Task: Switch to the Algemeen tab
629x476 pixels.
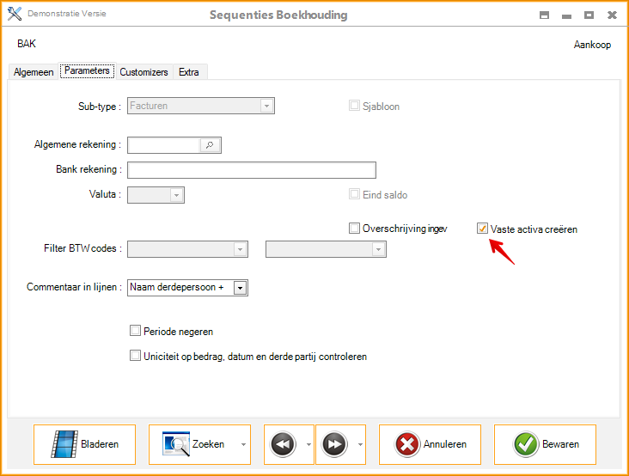Action: [x=34, y=72]
